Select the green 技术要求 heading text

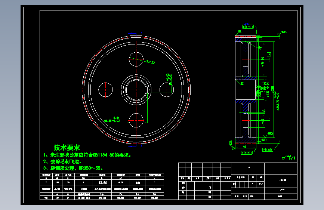67,148
